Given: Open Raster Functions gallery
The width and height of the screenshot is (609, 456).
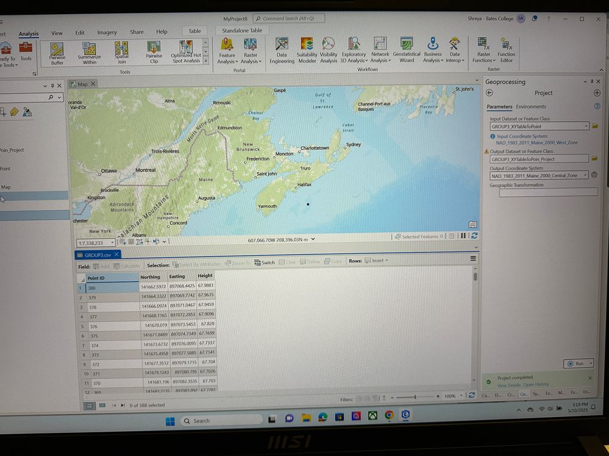Looking at the screenshot, I should [483, 50].
